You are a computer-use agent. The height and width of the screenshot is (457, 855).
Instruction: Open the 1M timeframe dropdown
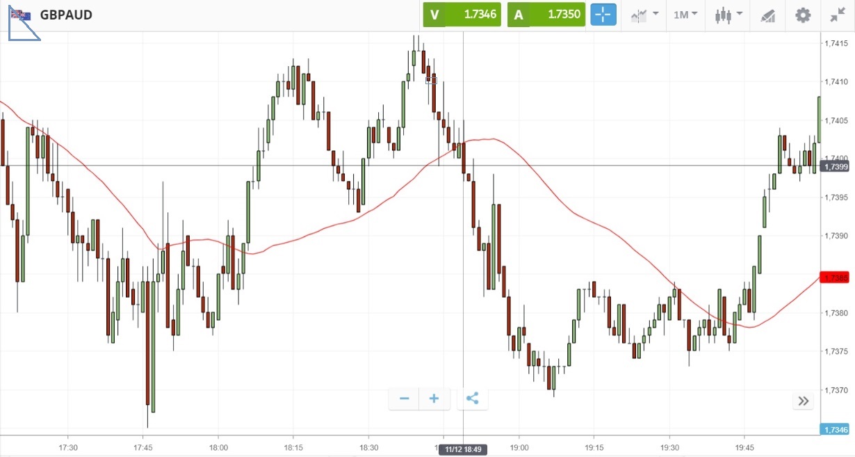tap(685, 15)
